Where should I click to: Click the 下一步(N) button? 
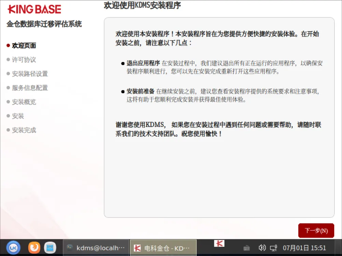coord(316,230)
